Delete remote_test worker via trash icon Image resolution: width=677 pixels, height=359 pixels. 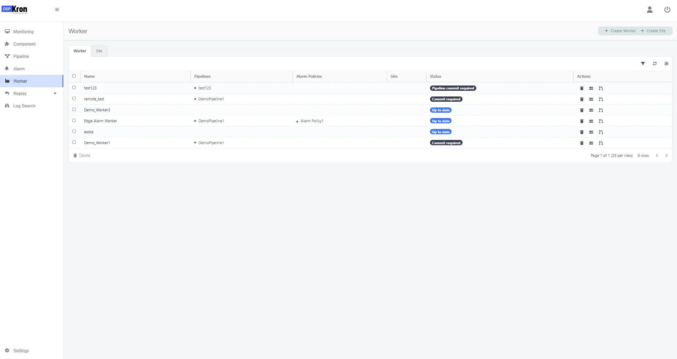click(x=582, y=99)
